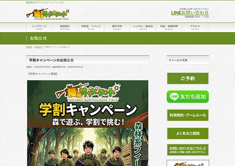Click the partially visible sidebar logo banner

(x=188, y=163)
